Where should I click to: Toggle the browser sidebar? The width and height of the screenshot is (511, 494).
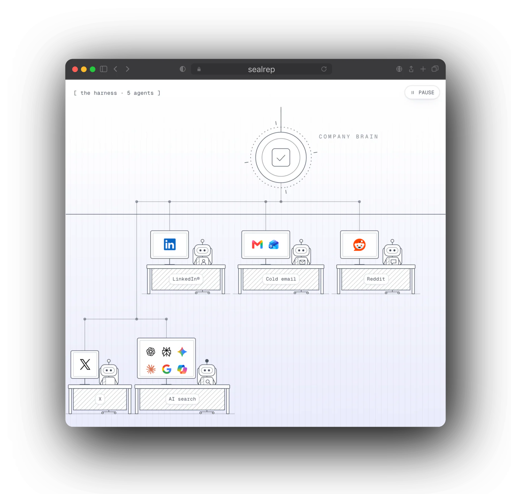103,69
